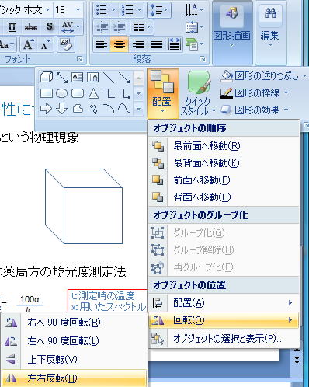The width and height of the screenshot is (309, 387).
Task: Open text direction options
Action: click(x=194, y=10)
